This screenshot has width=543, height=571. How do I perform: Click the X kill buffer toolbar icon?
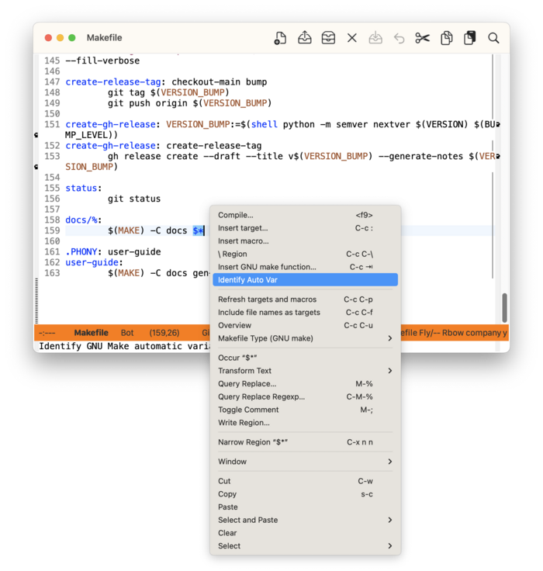click(x=352, y=38)
